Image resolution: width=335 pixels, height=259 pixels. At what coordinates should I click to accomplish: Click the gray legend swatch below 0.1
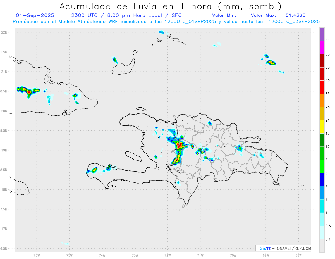322,246
